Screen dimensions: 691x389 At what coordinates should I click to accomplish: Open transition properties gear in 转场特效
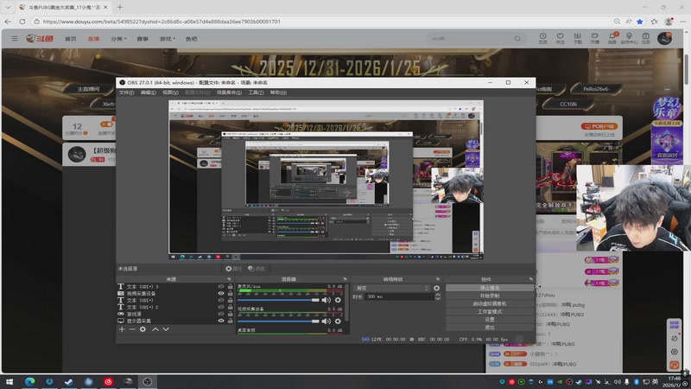coord(437,288)
